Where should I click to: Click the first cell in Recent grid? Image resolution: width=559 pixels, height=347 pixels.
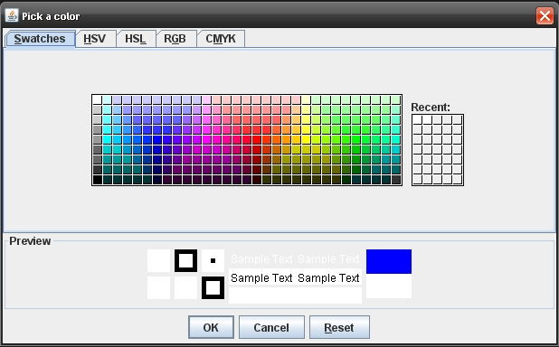pyautogui.click(x=418, y=120)
